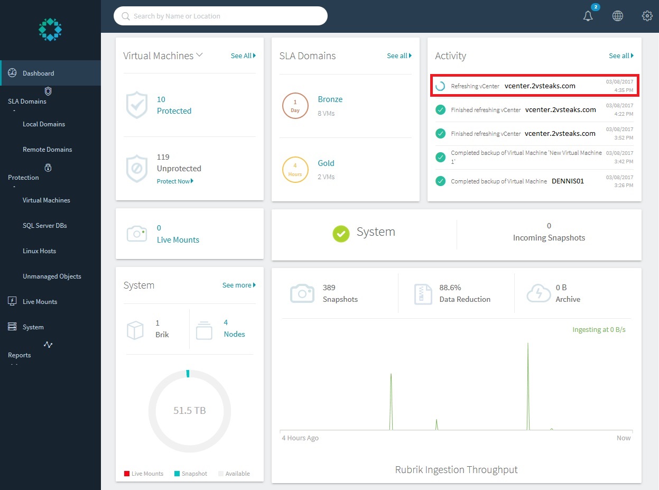The height and width of the screenshot is (490, 659).
Task: Open Remote Domains in sidebar
Action: (x=47, y=150)
